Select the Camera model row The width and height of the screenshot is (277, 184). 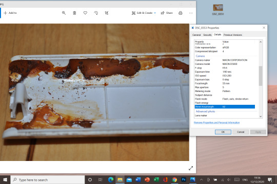[225, 64]
